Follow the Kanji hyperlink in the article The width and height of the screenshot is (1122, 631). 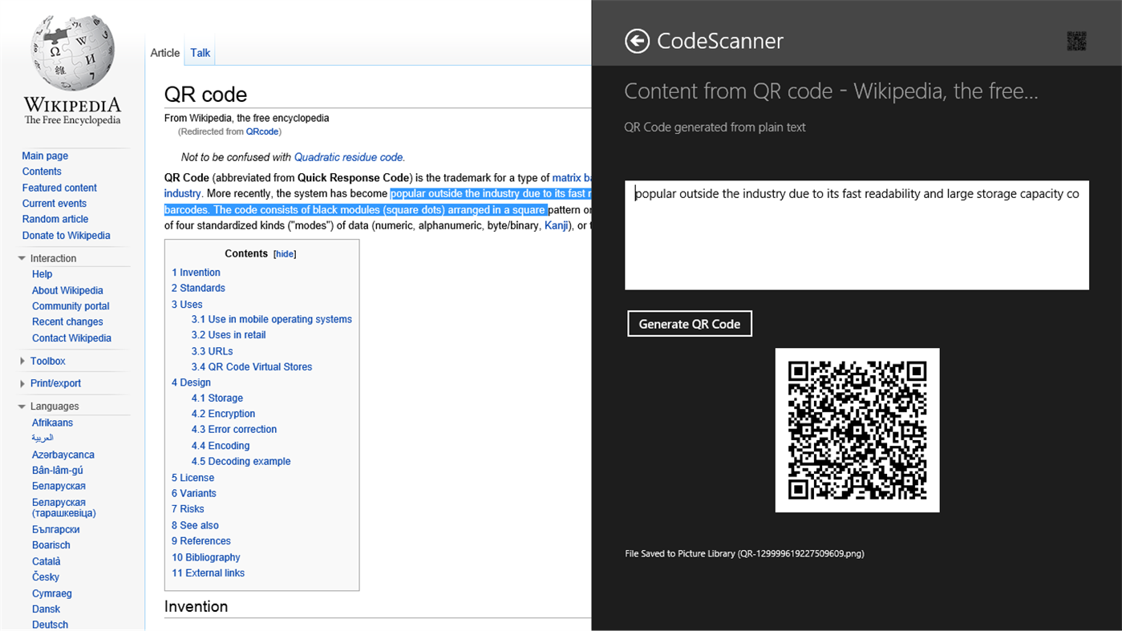click(x=556, y=225)
